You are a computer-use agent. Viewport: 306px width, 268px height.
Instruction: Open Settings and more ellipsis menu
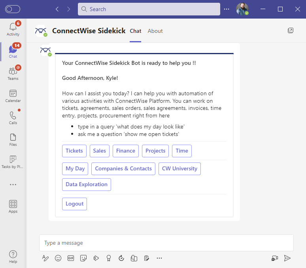(227, 9)
